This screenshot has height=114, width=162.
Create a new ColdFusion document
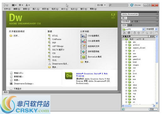pos(57,39)
